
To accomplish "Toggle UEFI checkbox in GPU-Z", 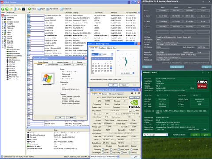I will coord(134,110).
